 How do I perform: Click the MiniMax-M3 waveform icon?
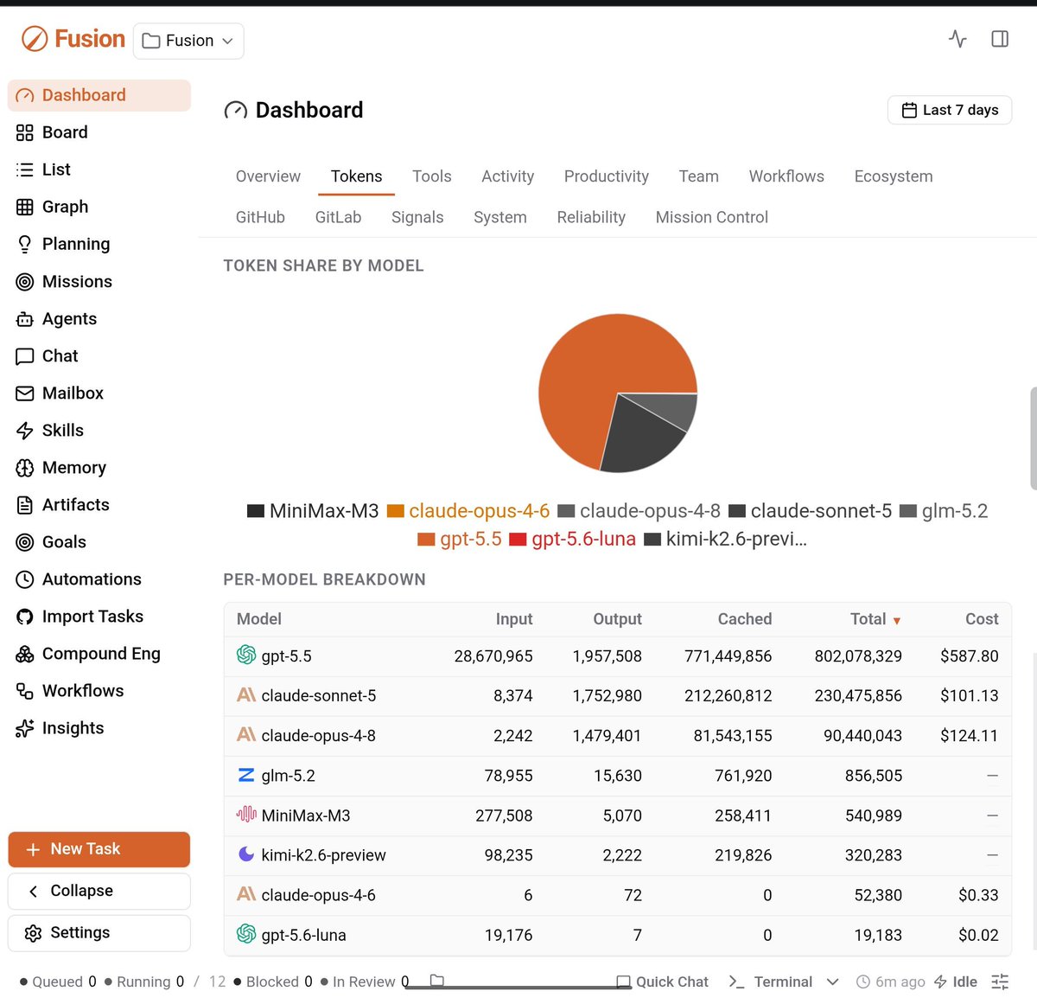pos(246,815)
